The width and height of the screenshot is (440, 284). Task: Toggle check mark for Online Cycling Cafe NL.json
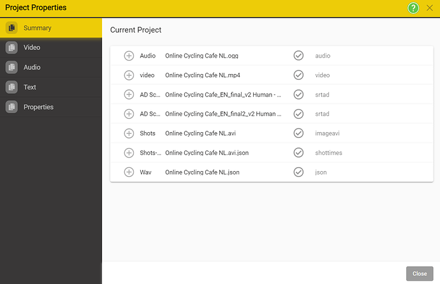coord(298,172)
